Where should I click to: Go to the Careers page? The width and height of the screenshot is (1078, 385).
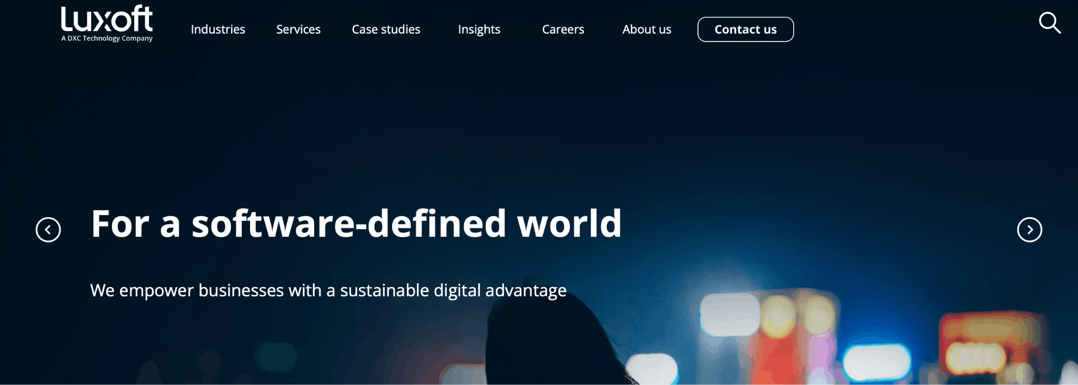563,29
